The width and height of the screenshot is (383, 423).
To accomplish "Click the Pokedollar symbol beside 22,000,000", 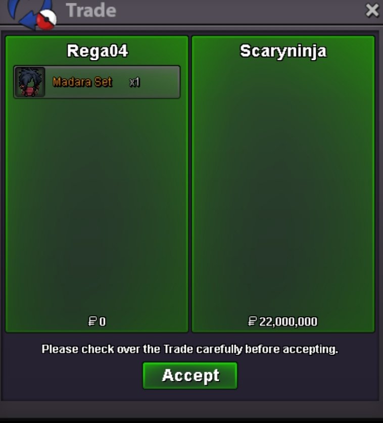I will 252,321.
